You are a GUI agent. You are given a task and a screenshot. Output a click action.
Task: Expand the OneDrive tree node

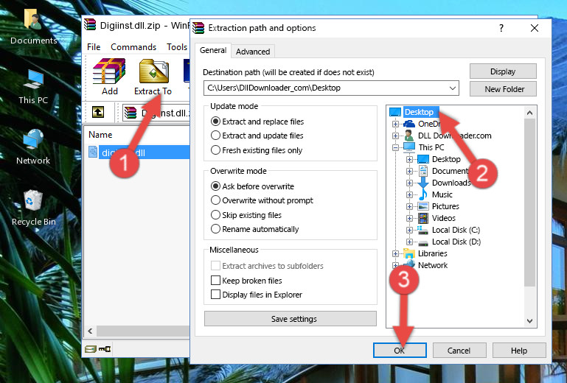[395, 124]
